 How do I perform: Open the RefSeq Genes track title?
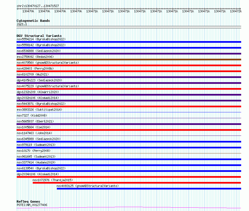(28, 201)
